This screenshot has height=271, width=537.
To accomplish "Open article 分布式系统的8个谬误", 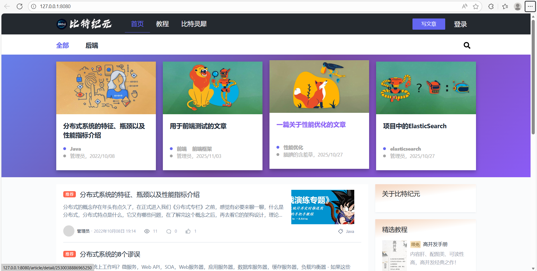I will point(110,254).
